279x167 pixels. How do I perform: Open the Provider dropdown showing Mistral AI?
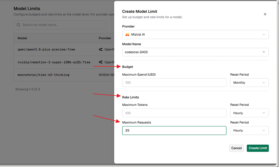(x=195, y=35)
